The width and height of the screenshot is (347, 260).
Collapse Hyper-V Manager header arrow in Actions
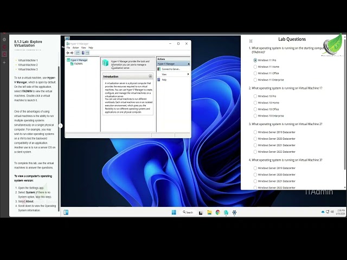(189, 64)
